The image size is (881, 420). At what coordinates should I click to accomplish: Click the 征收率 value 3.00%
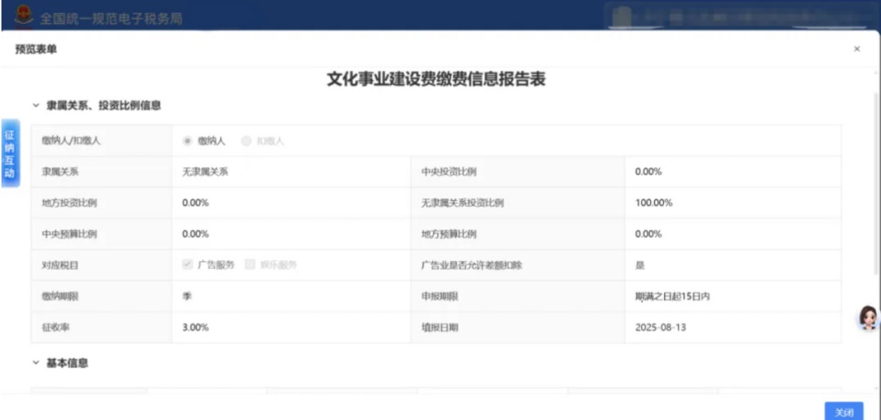point(196,327)
